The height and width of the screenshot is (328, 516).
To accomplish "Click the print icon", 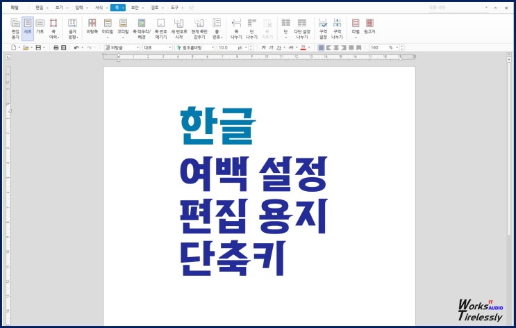I will 56,47.
